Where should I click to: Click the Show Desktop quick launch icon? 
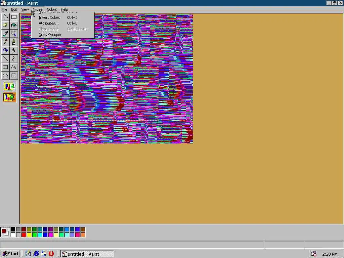coord(28,254)
